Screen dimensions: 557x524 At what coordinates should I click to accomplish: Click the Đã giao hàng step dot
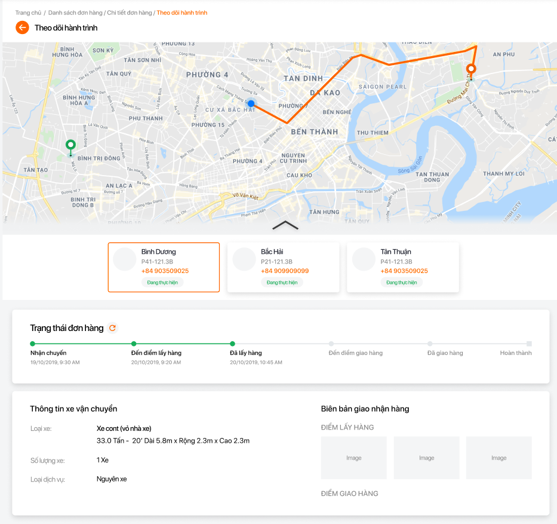pyautogui.click(x=430, y=344)
